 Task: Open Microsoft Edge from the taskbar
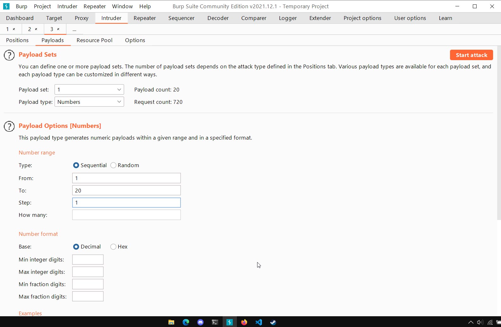pos(186,322)
